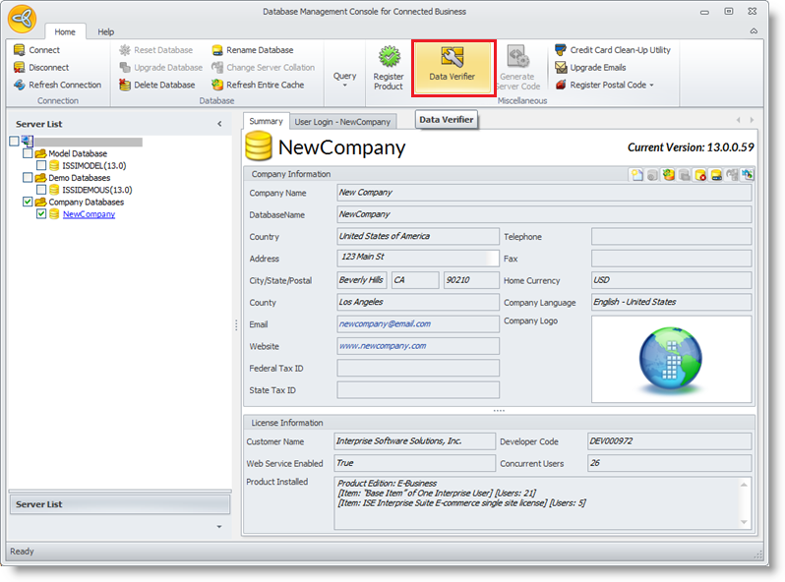Image resolution: width=785 pixels, height=582 pixels.
Task: Click the Data Verifier button
Action: point(453,67)
